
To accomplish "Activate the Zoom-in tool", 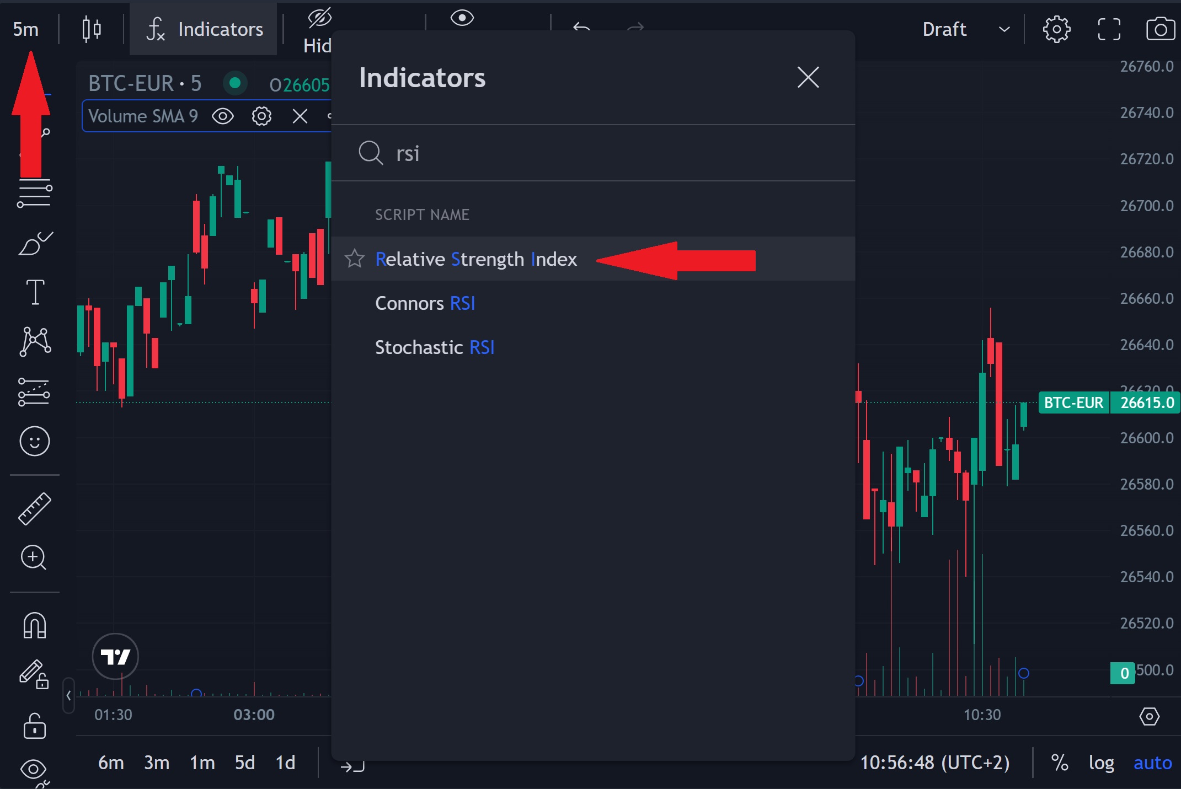I will click(x=35, y=558).
